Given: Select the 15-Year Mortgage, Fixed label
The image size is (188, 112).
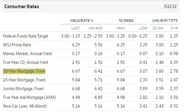Looking at the screenshot, I should click(x=24, y=80).
